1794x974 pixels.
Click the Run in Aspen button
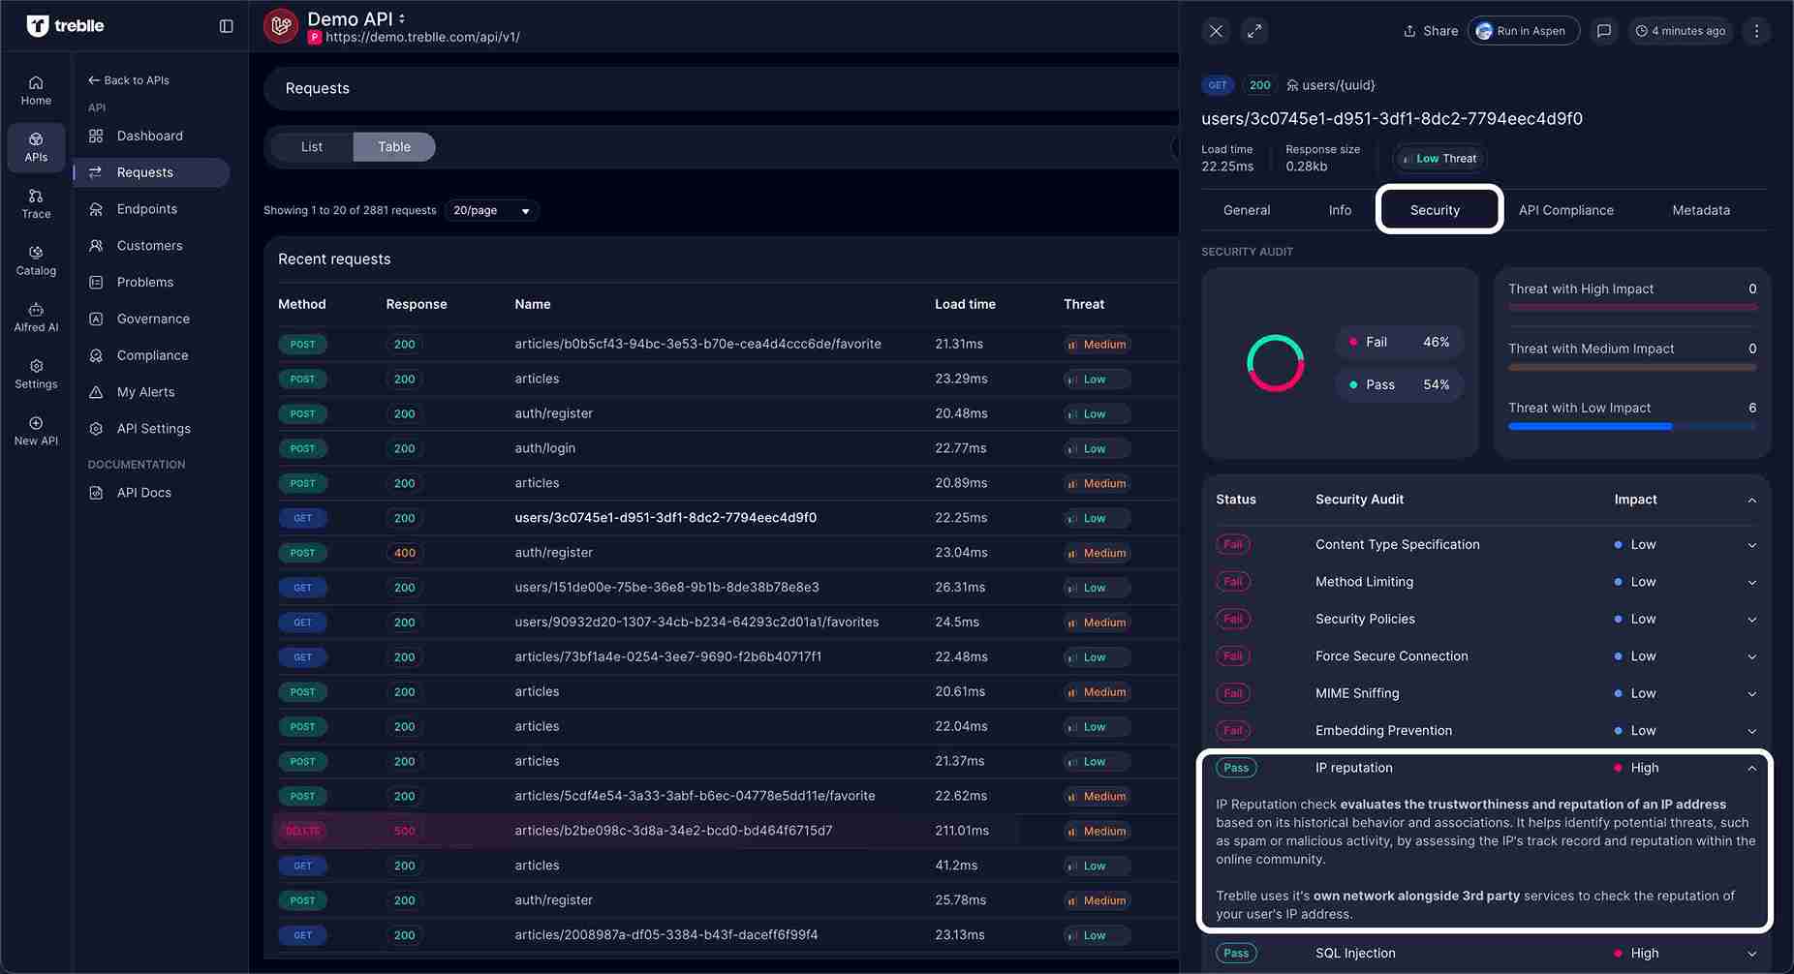(x=1523, y=31)
